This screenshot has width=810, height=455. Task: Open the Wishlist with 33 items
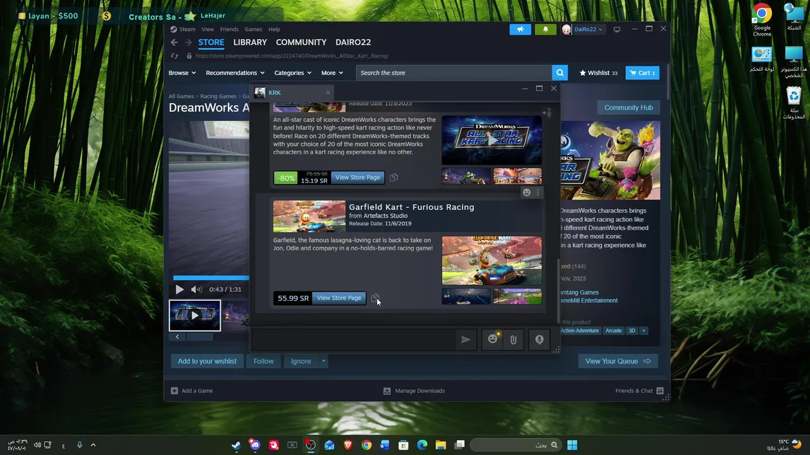click(x=598, y=73)
